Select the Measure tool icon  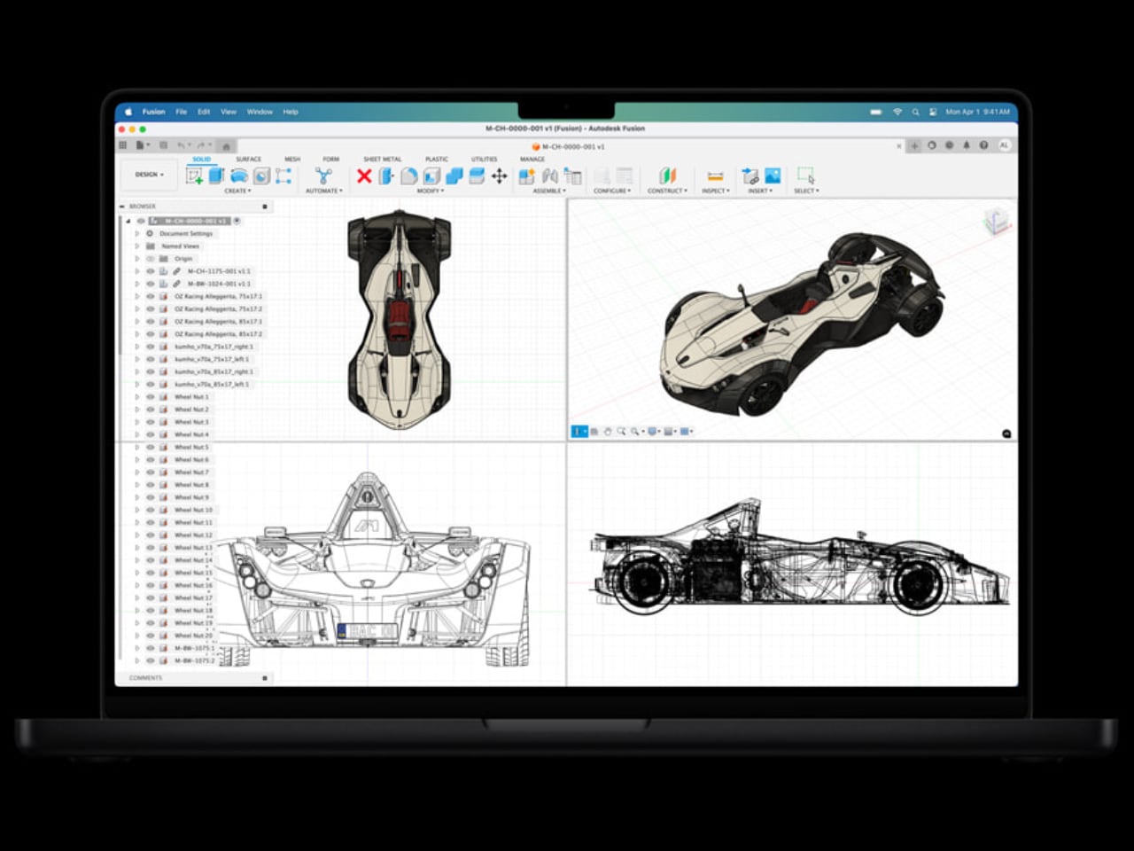click(715, 176)
